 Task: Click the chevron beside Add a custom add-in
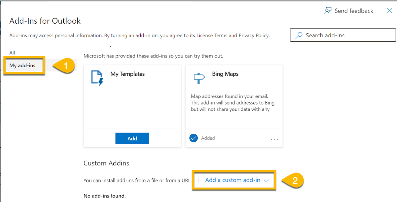coord(266,181)
